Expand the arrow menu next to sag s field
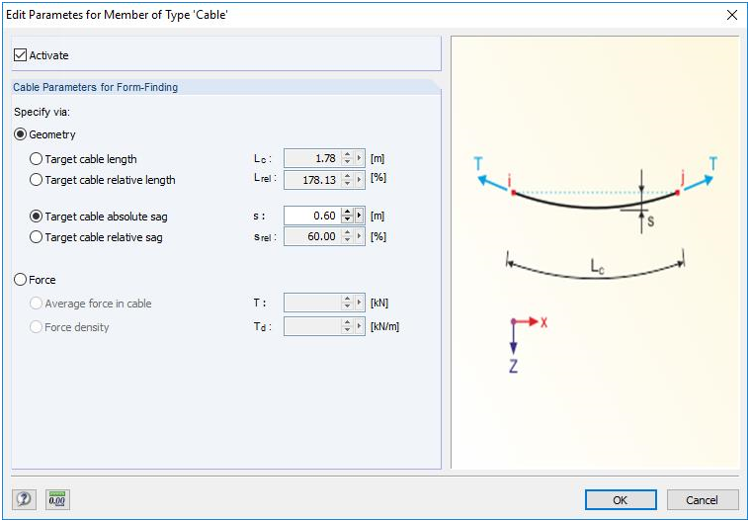Screen dimensions: 751x522 click(x=360, y=216)
